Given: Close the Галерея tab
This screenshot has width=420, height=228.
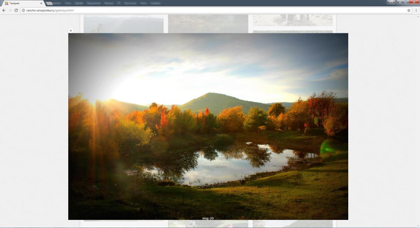Looking at the screenshot, I should pos(41,3).
